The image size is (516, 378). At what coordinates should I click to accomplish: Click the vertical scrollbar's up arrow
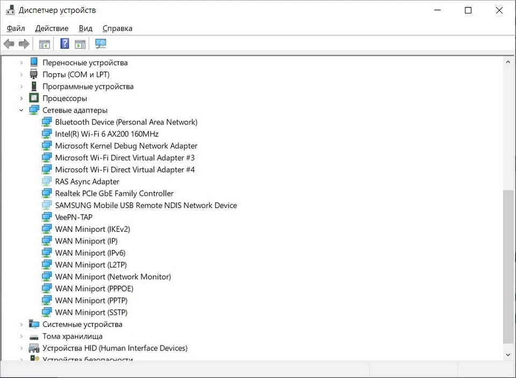tap(508, 62)
